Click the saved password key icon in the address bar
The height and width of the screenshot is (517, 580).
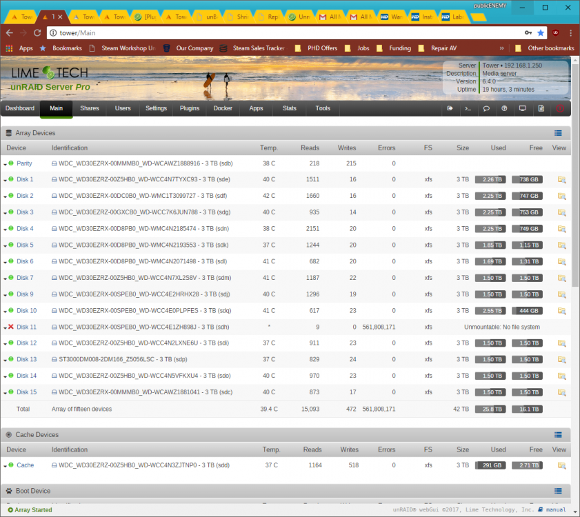click(x=528, y=33)
